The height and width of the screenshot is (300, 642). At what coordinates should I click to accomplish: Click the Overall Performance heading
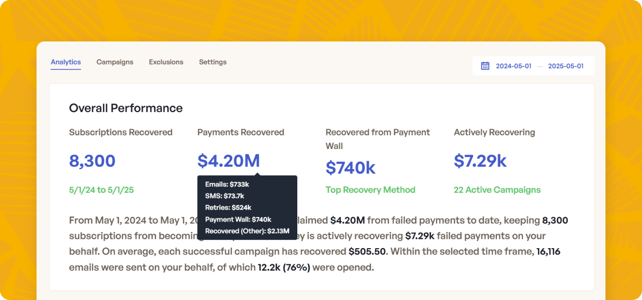click(x=126, y=108)
